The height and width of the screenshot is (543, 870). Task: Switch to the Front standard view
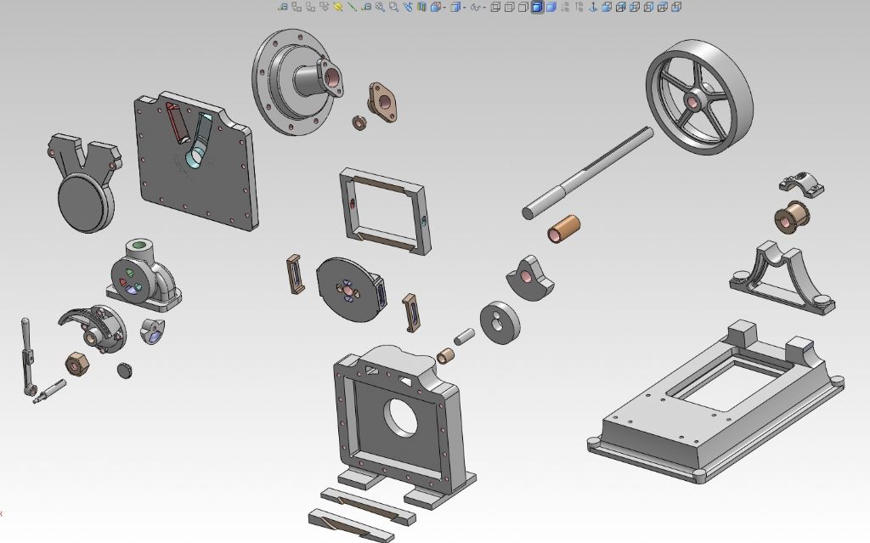(x=607, y=7)
